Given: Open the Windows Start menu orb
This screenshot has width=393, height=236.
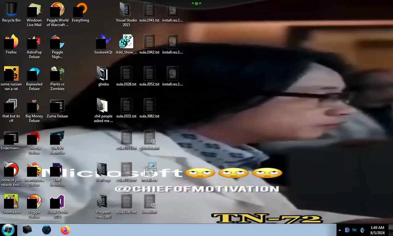Looking at the screenshot, I should coord(8,230).
